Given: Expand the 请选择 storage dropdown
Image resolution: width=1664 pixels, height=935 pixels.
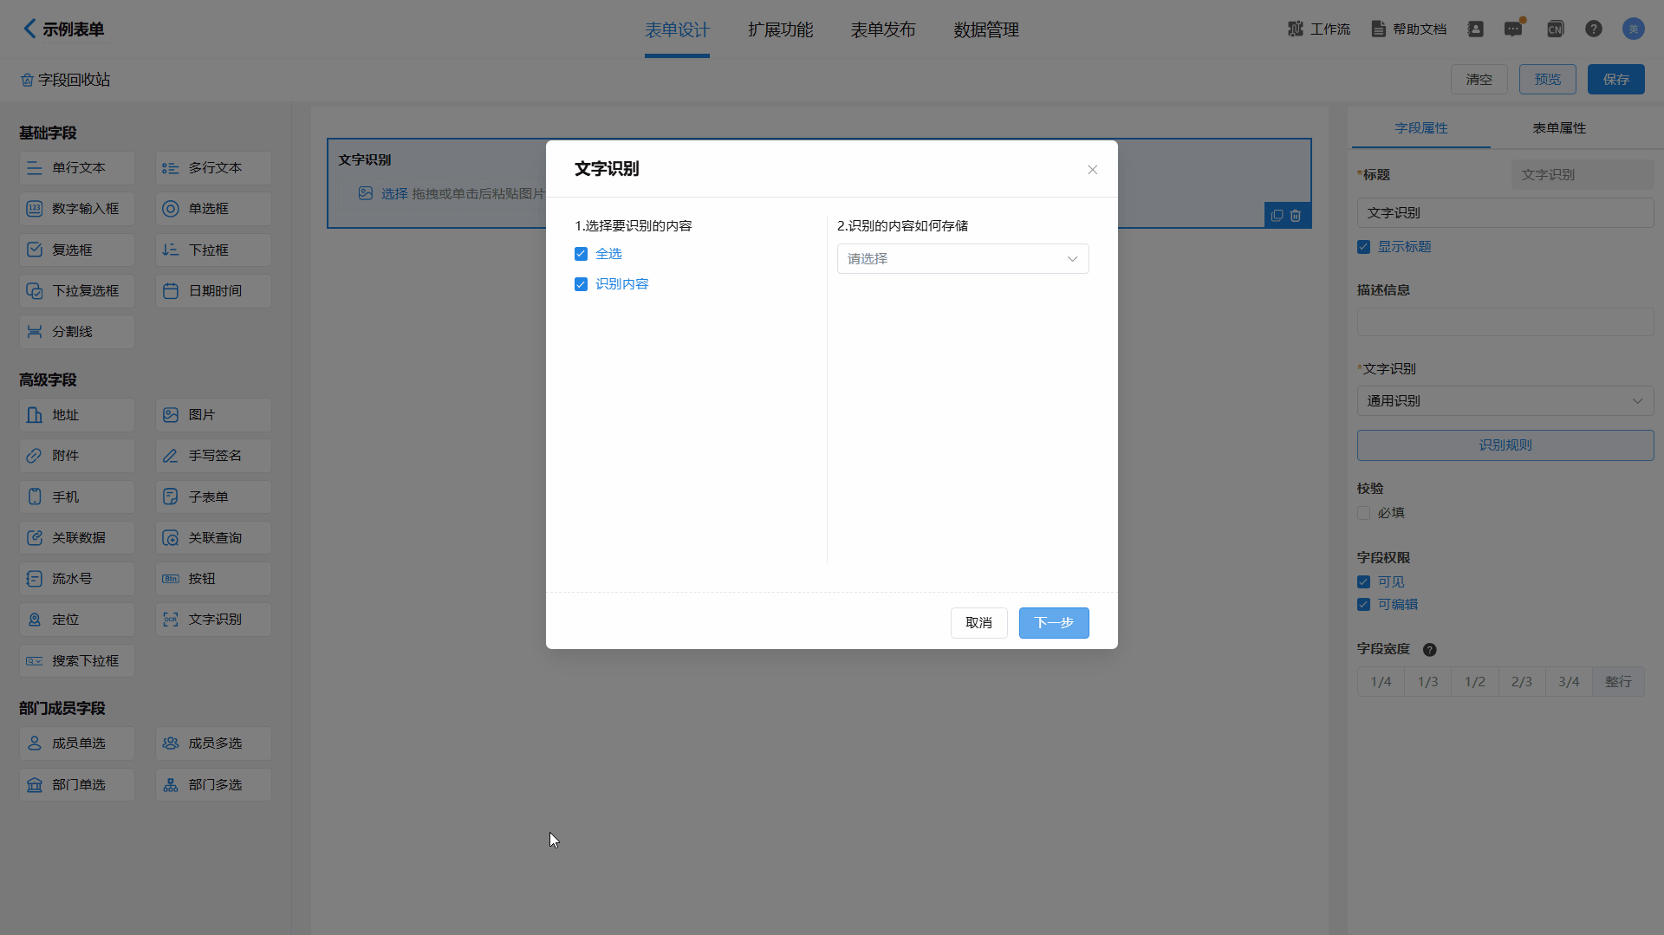Looking at the screenshot, I should click(x=962, y=259).
